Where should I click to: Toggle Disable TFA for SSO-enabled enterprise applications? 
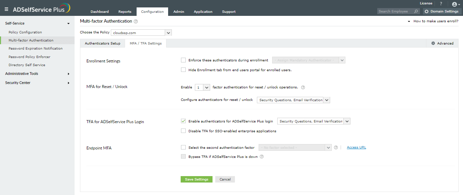[183, 131]
